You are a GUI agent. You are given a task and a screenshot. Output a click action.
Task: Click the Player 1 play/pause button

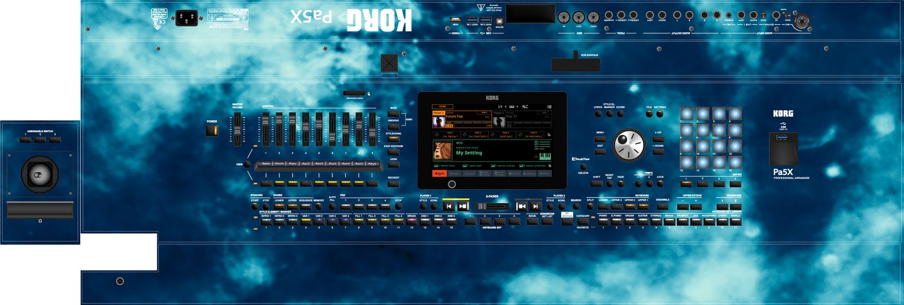(x=463, y=206)
